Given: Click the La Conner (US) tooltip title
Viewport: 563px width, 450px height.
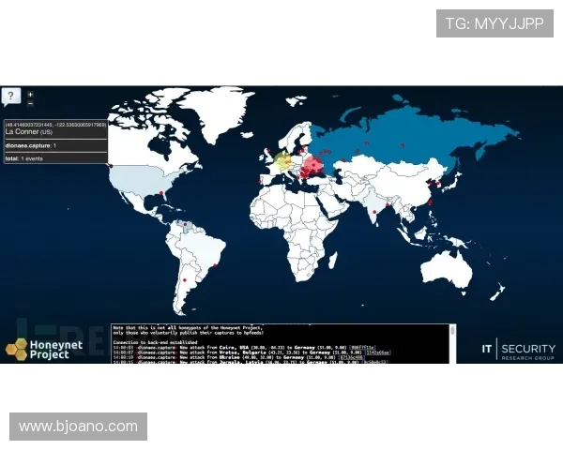Looking at the screenshot, I should pyautogui.click(x=28, y=132).
